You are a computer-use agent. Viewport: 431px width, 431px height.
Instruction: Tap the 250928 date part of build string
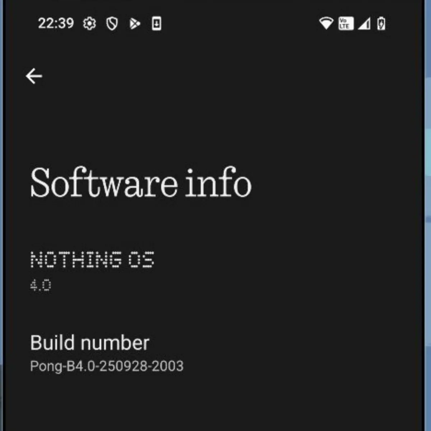[x=123, y=366]
